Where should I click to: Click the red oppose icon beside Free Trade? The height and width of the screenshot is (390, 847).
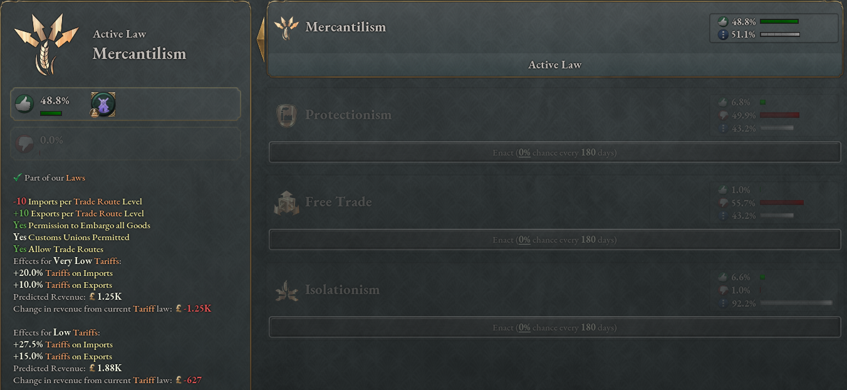click(x=724, y=202)
